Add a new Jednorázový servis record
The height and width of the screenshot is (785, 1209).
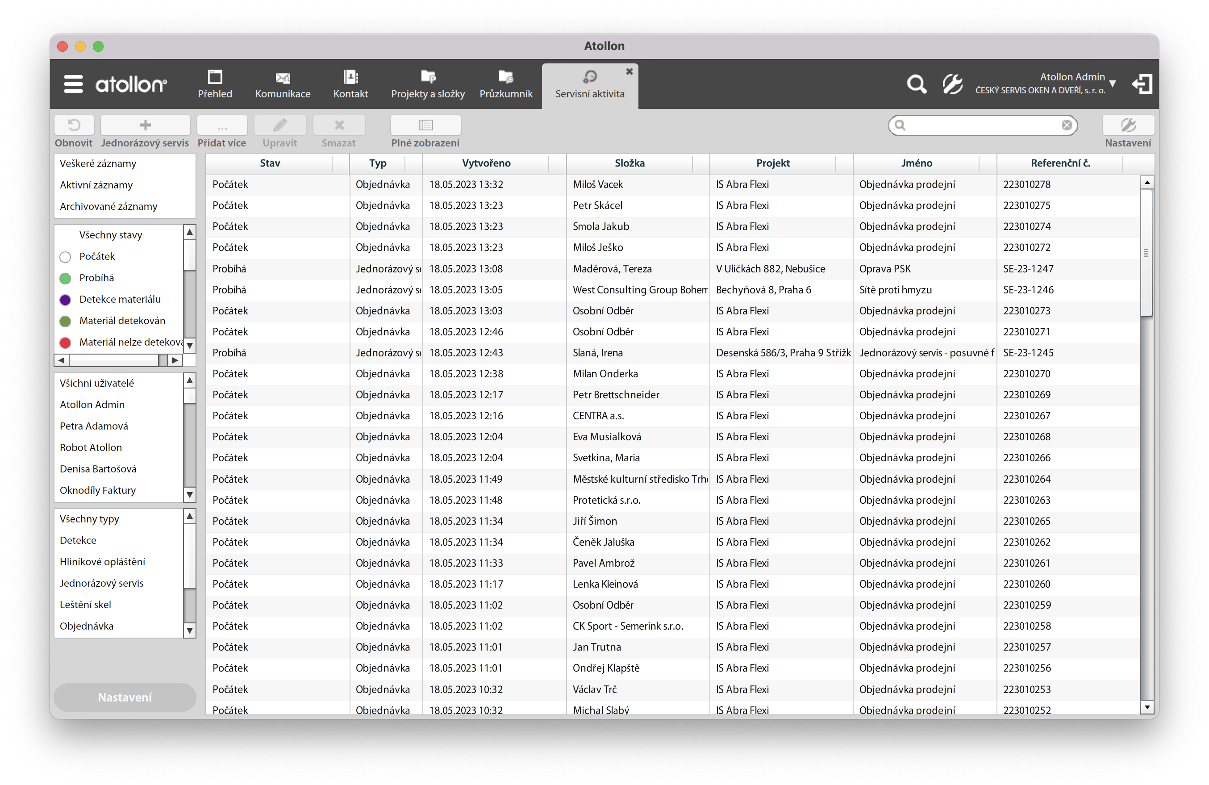click(145, 125)
